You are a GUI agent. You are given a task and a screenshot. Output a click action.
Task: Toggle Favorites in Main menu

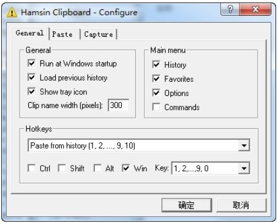pos(156,79)
